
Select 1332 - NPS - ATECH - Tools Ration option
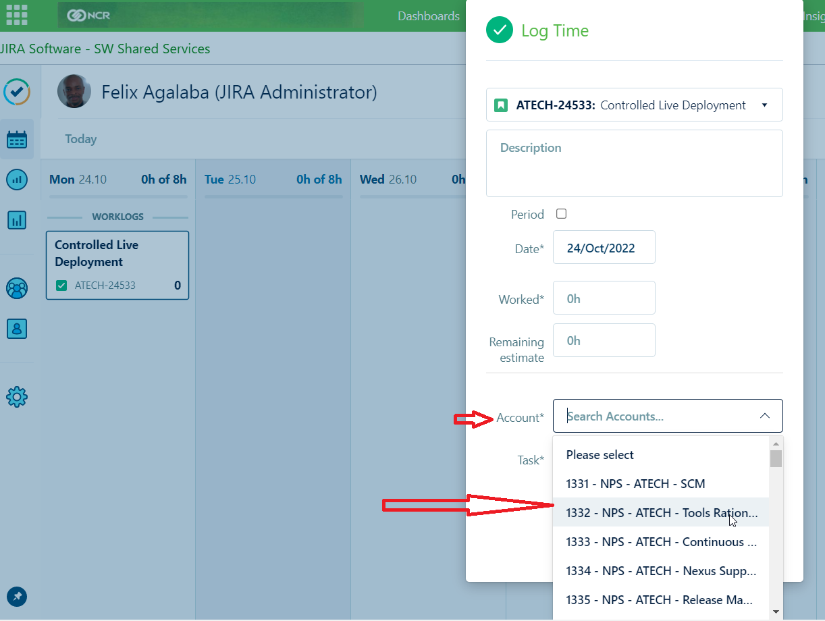point(661,513)
